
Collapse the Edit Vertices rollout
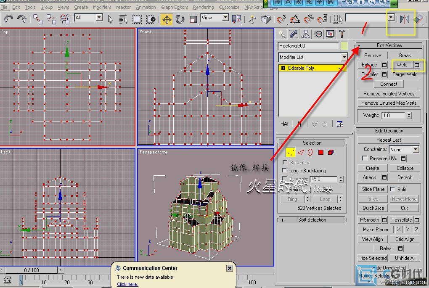tap(389, 45)
